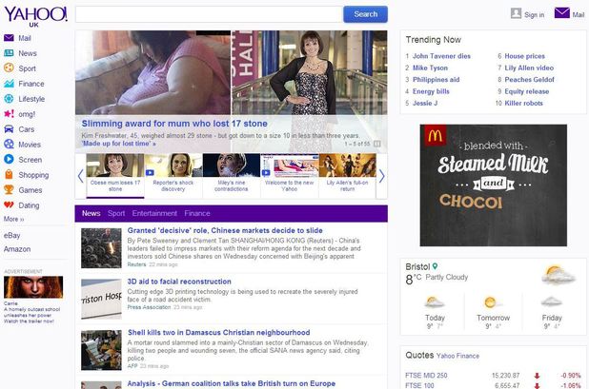Open the eBay sidebar link
This screenshot has width=589, height=389.
[x=12, y=235]
